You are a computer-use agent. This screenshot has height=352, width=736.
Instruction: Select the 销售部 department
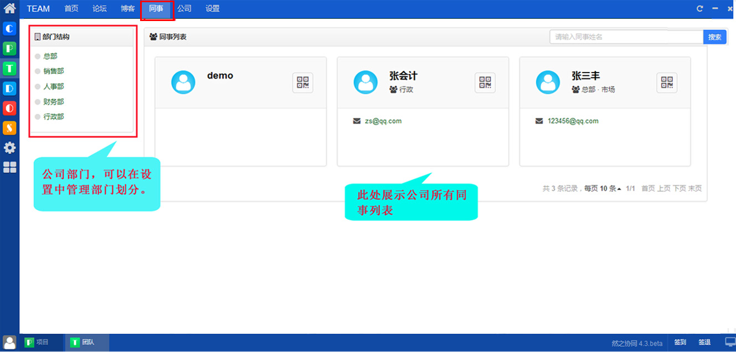tap(54, 71)
